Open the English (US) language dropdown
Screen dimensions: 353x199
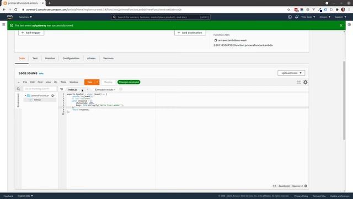[25, 196]
